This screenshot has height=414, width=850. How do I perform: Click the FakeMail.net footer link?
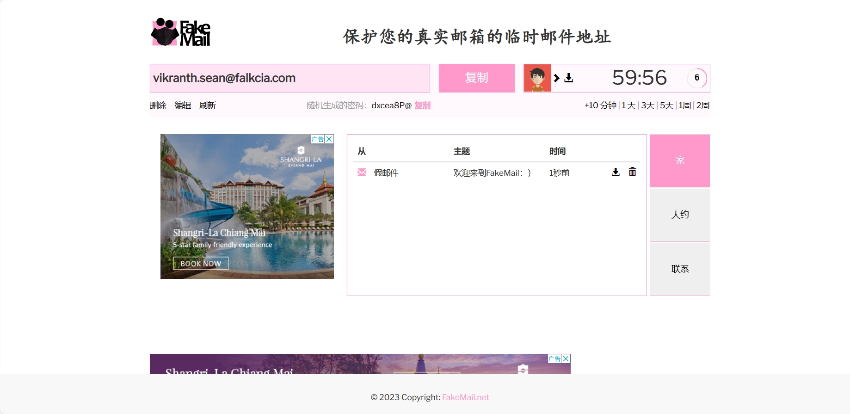(x=465, y=397)
